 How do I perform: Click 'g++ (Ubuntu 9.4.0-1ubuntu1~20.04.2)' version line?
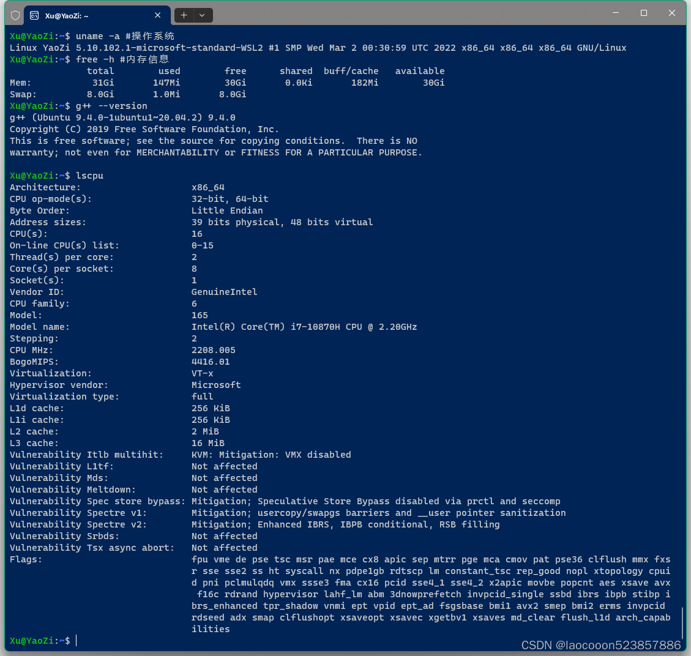tap(122, 117)
